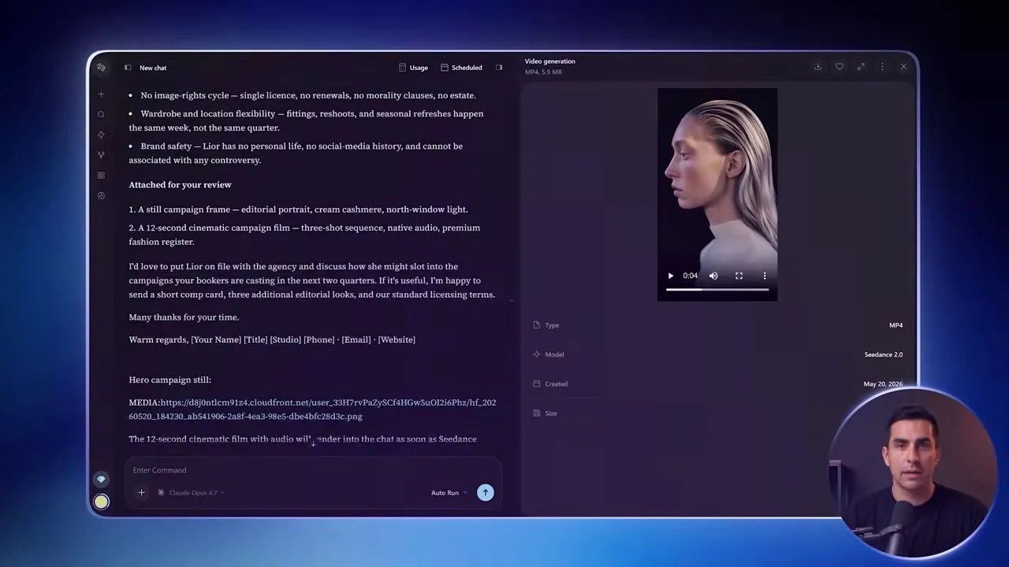Open the lightning bolt sidebar icon
The width and height of the screenshot is (1009, 567).
101,135
